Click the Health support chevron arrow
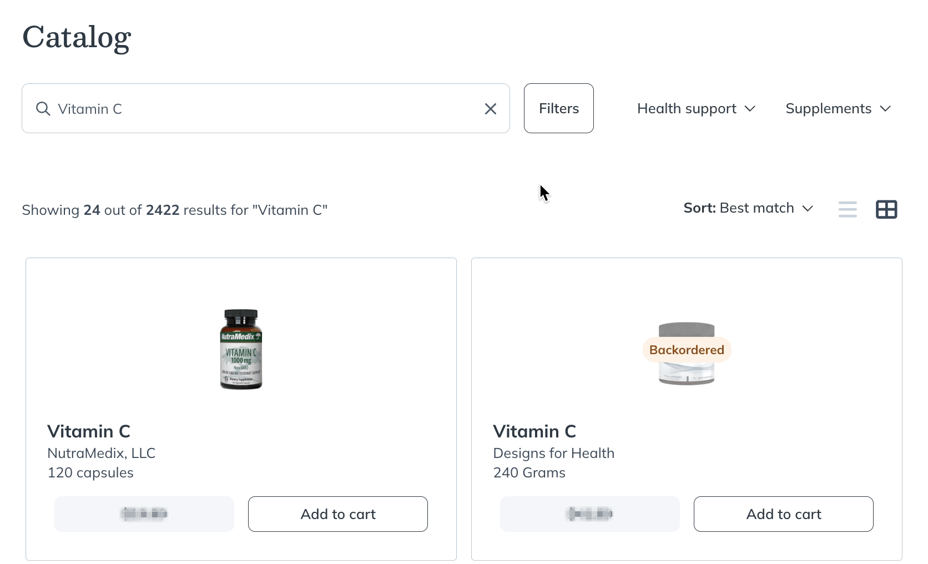 [750, 108]
